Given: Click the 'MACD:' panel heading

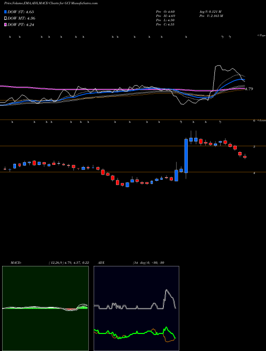Looking at the screenshot, I should 16,263.
